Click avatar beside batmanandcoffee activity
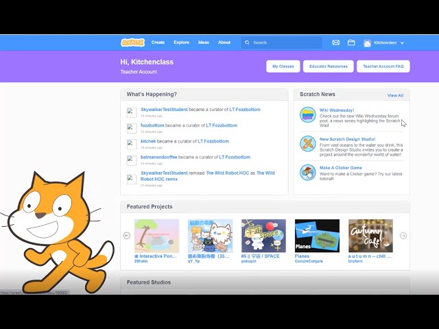The image size is (439, 329). tap(132, 160)
